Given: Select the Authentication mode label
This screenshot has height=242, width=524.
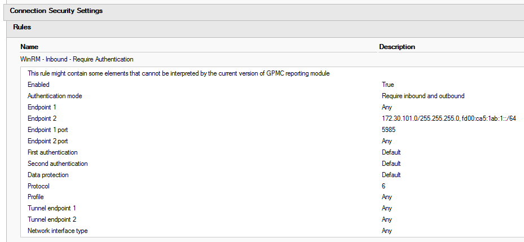Looking at the screenshot, I should [55, 96].
